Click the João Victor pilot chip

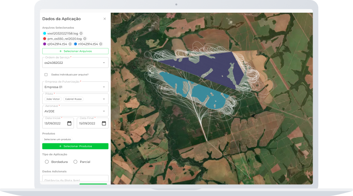(53, 99)
